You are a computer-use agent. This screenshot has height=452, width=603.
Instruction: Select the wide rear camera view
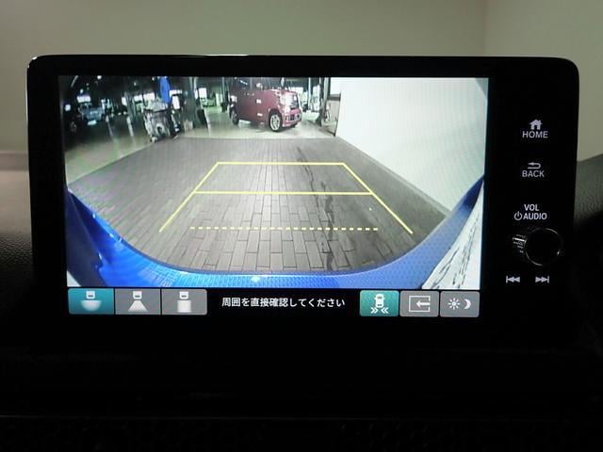click(90, 302)
